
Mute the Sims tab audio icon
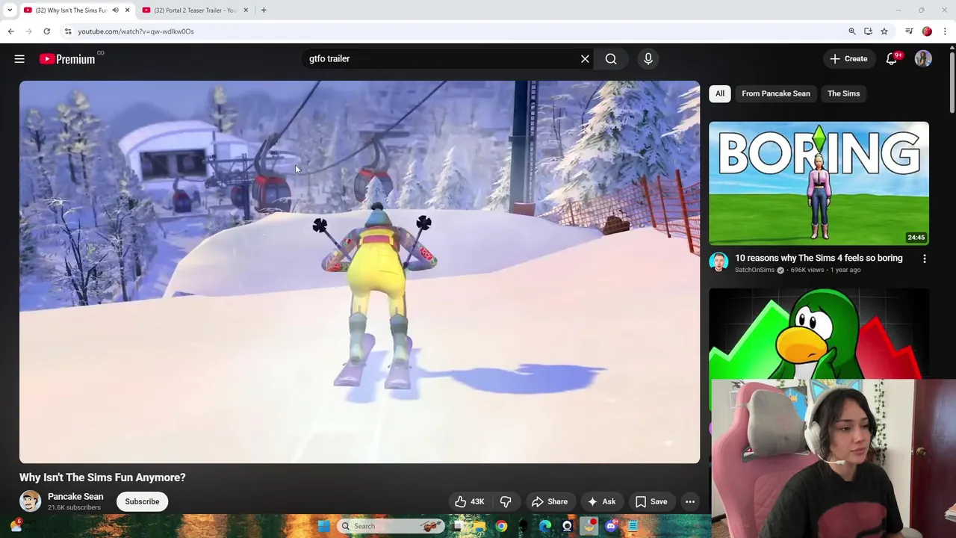point(115,10)
